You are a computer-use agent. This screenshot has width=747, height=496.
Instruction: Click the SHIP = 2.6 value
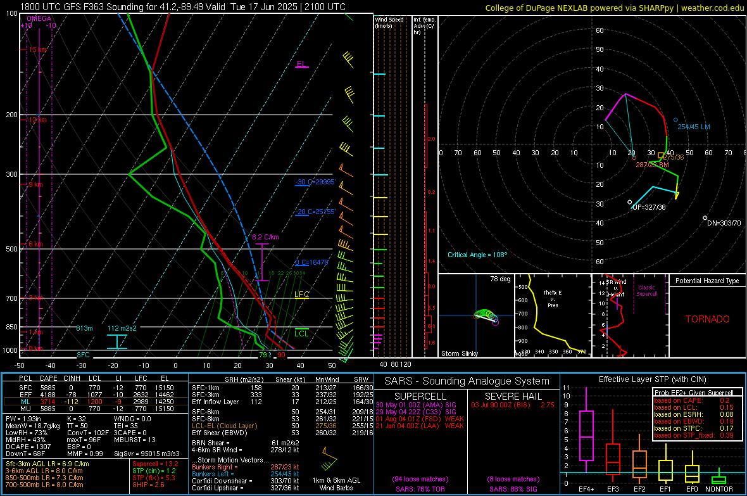[x=148, y=485]
